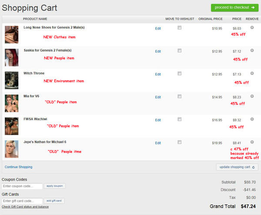Edit the Mia for V6 item

click(x=158, y=97)
